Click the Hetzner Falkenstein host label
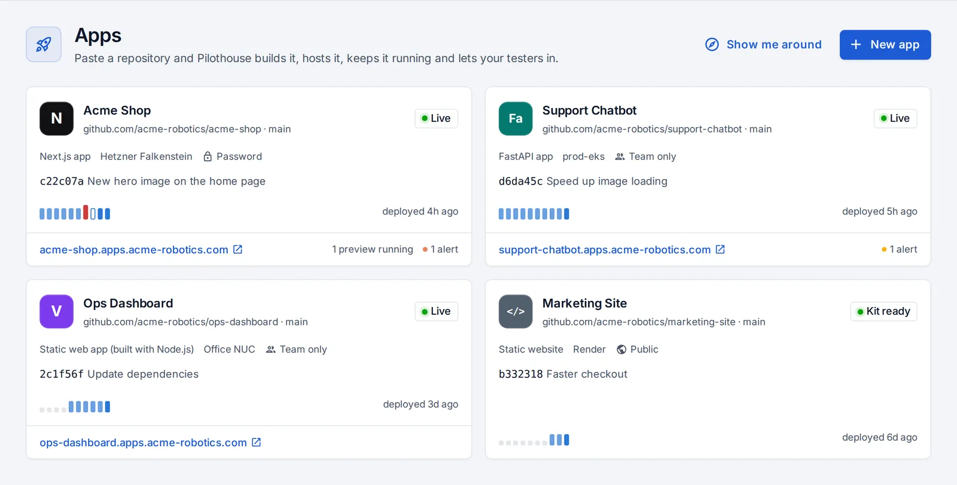 pos(147,156)
